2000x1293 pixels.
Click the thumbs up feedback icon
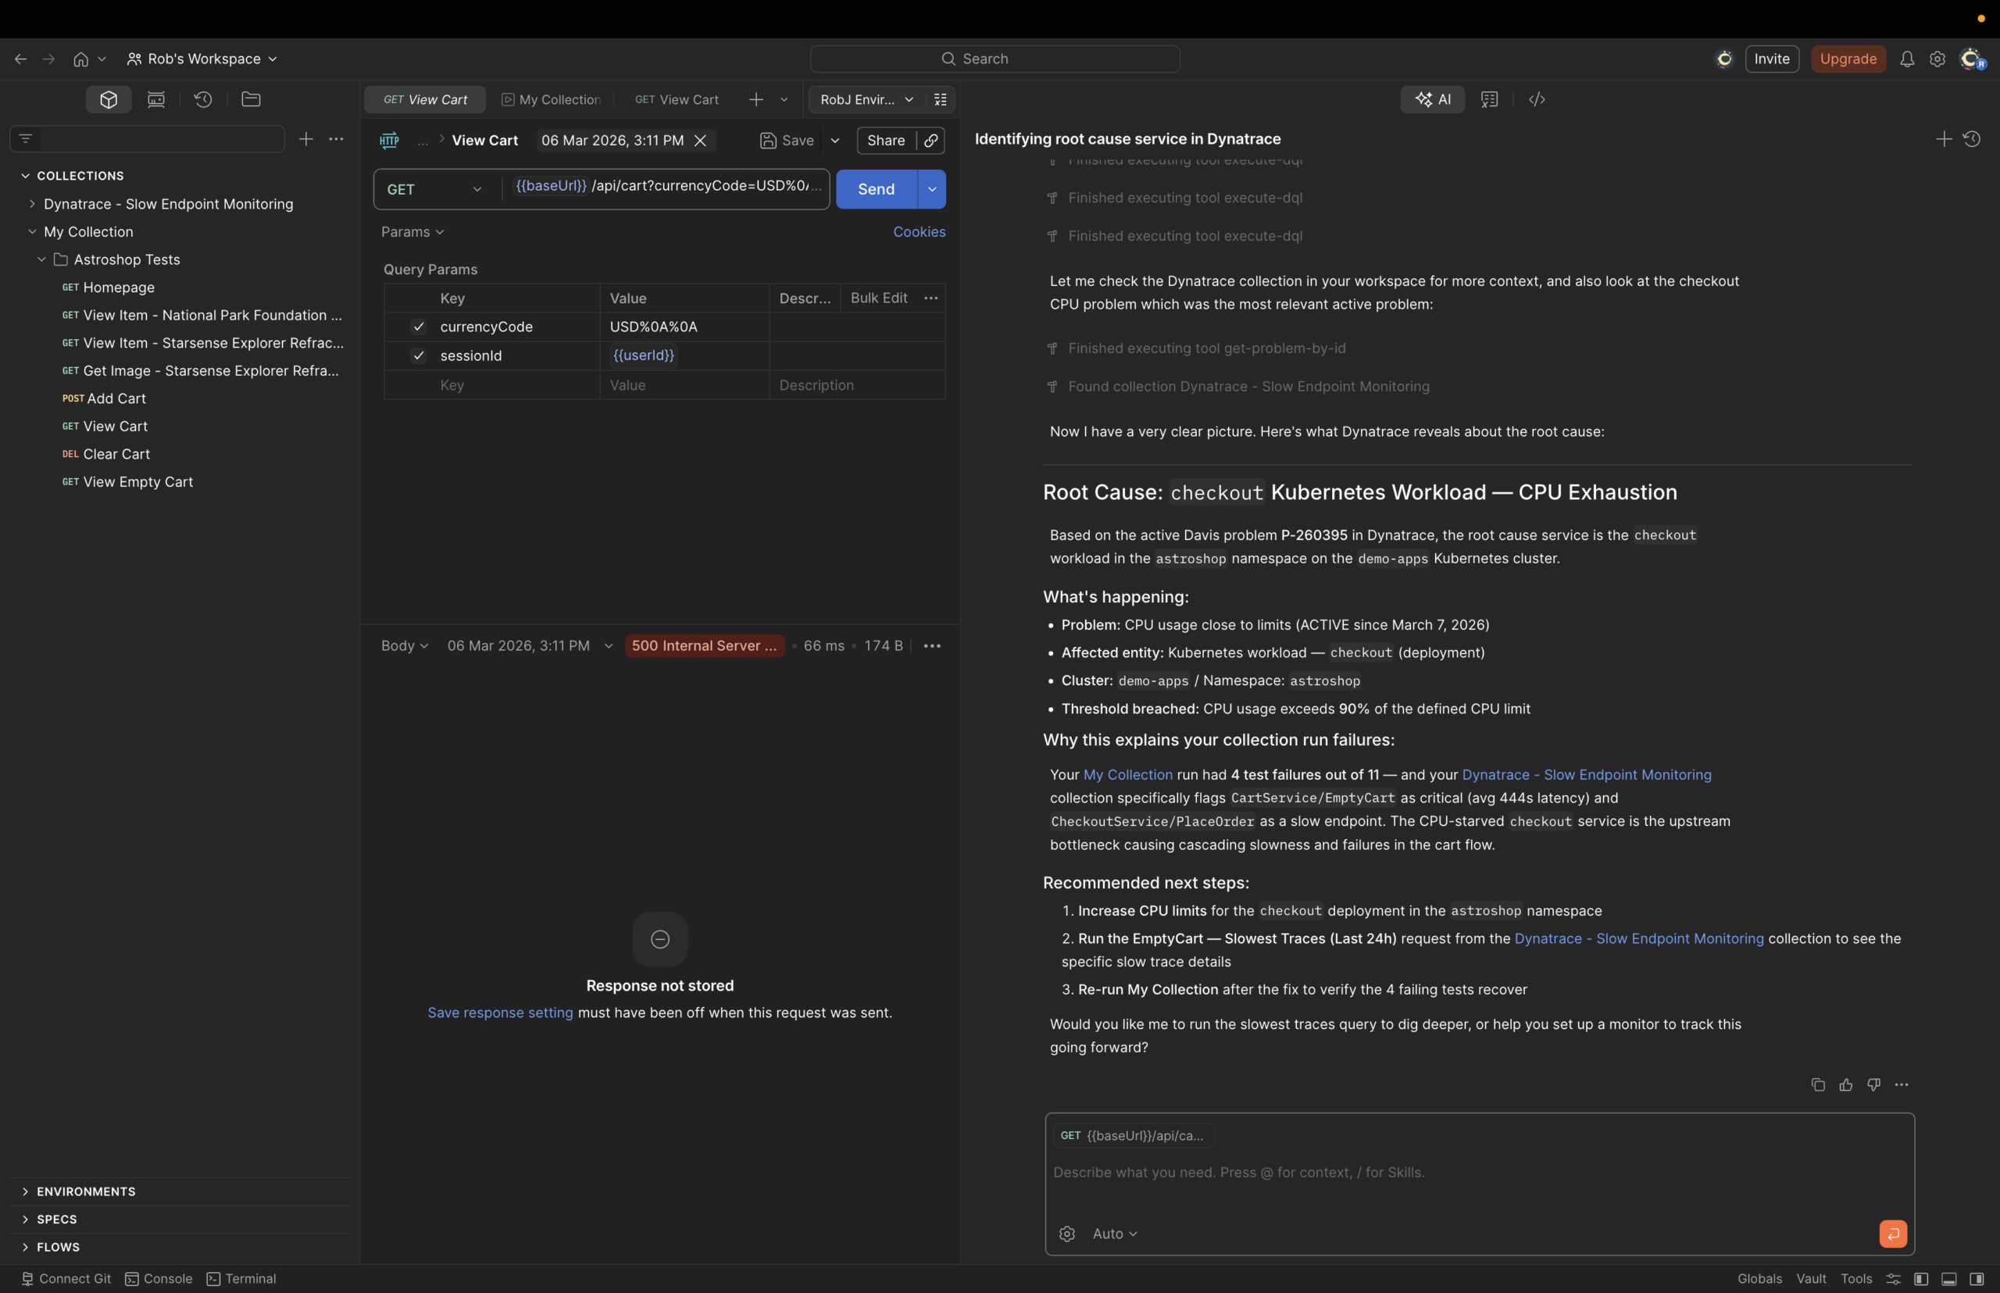point(1845,1084)
